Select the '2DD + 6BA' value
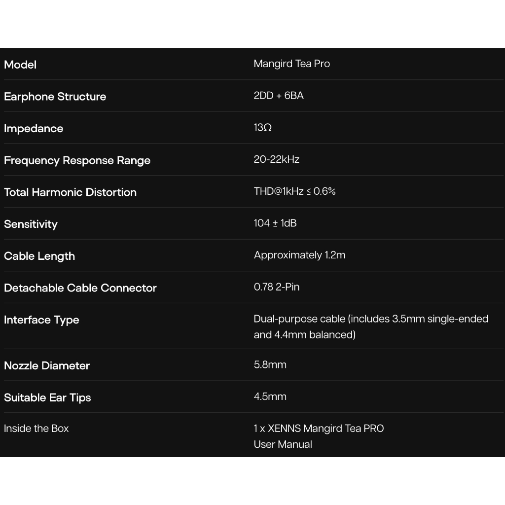505x505 pixels. coord(279,96)
